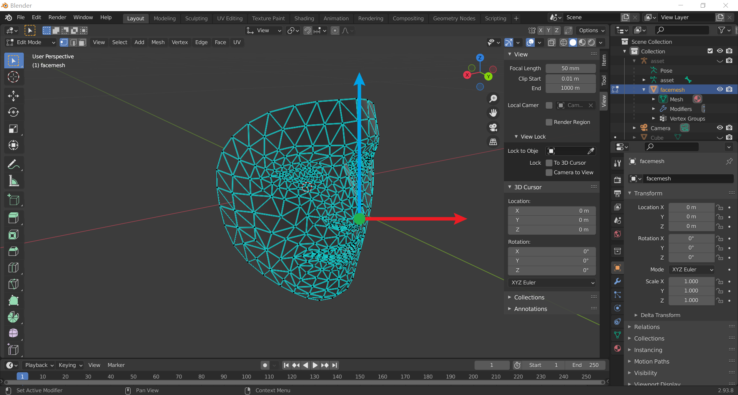Select the Camera object in outliner
The image size is (738, 395).
click(x=660, y=128)
